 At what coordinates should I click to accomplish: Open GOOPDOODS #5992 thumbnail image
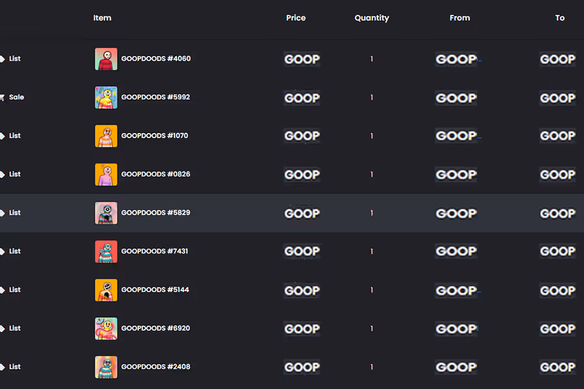click(106, 97)
